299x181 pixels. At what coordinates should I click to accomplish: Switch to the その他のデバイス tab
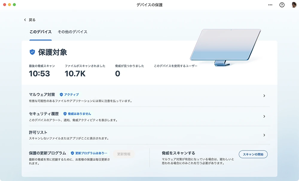72,32
